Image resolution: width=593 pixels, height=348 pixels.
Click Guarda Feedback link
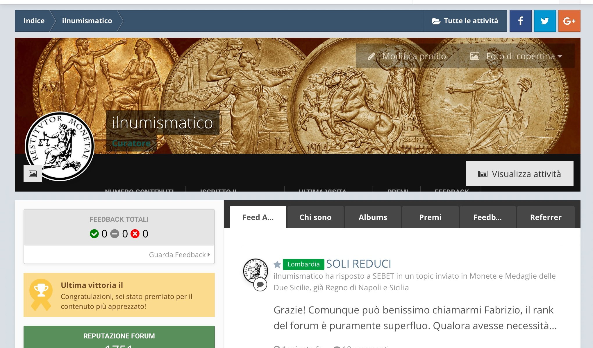179,255
